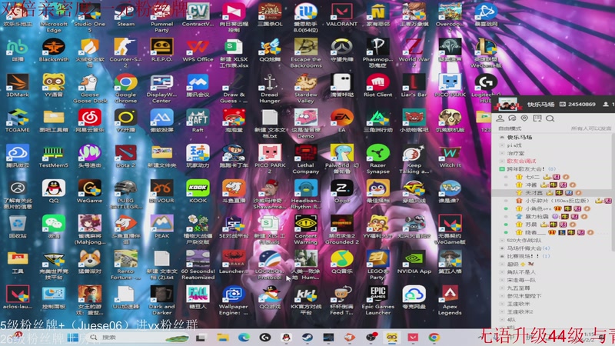Select the TCGAME desktop icon
The height and width of the screenshot is (346, 615).
click(x=18, y=121)
